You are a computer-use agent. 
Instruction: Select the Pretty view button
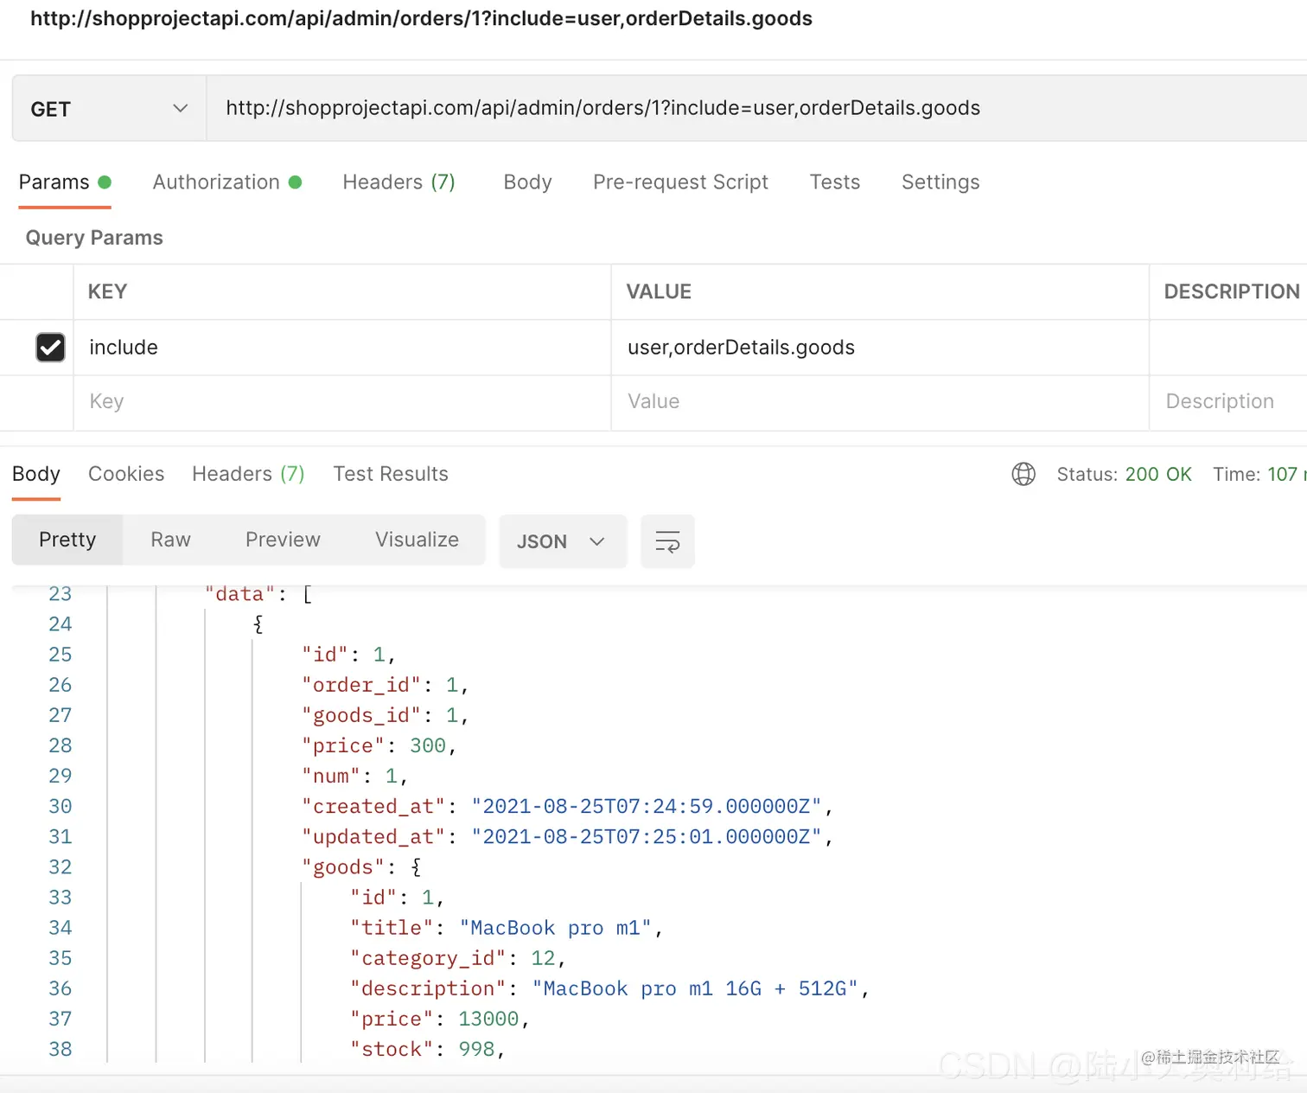[x=67, y=540]
